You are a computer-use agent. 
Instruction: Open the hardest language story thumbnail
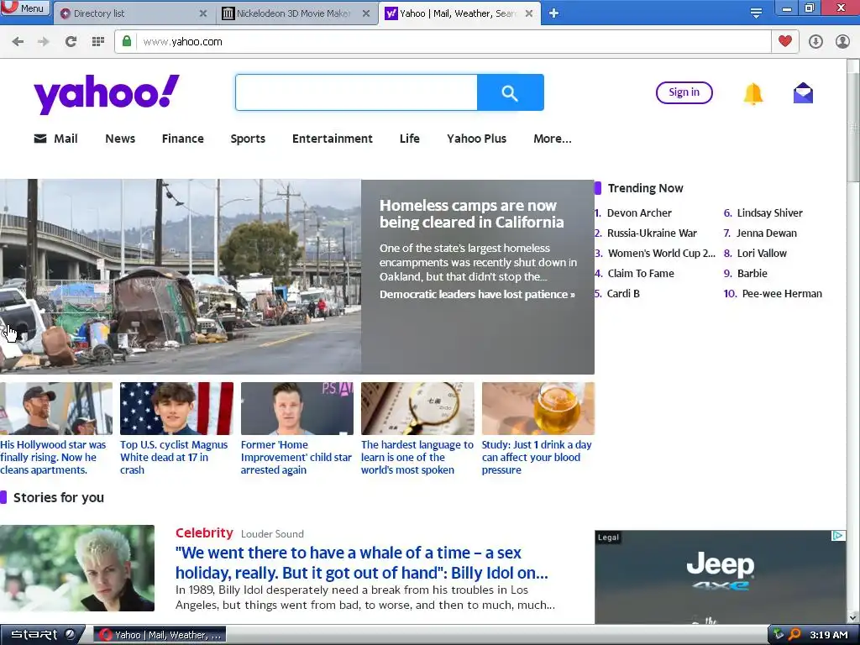[417, 409]
